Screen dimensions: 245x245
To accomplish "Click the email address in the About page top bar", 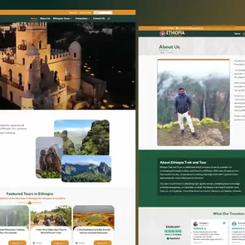I will point(191,28).
